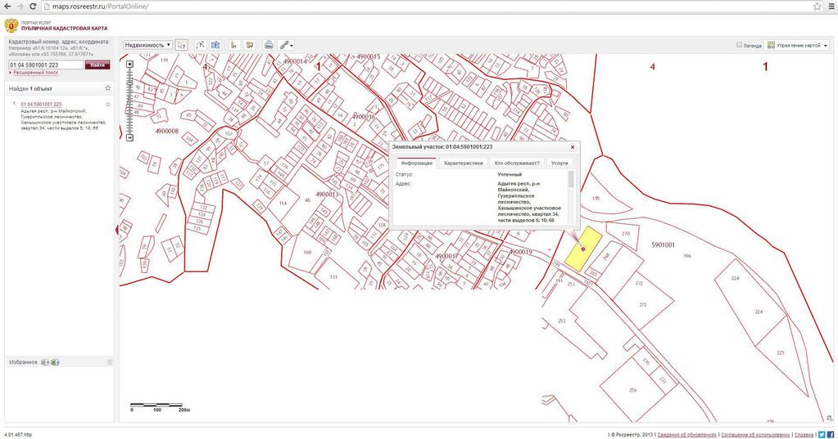Click the corner resize icon at the map's bottom right
The height and width of the screenshot is (439, 838).
[829, 419]
